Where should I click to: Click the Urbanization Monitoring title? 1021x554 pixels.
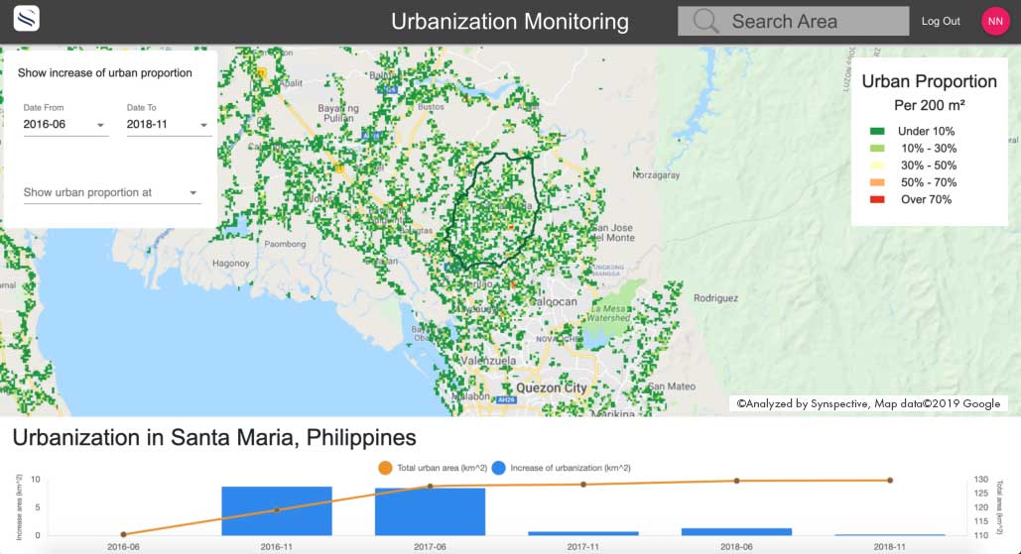coord(510,22)
